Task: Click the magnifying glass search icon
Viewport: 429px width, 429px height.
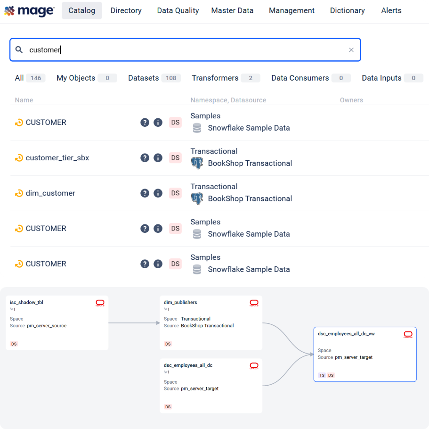Action: [19, 50]
